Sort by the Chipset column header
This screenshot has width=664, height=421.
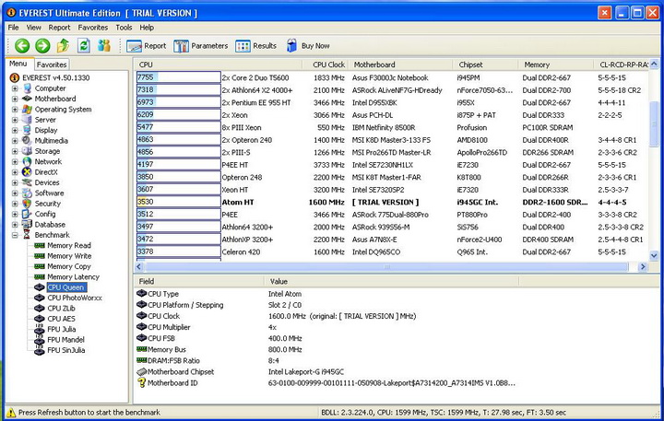pos(485,64)
